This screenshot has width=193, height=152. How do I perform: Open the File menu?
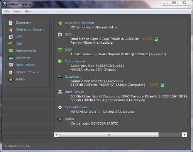[7, 11]
